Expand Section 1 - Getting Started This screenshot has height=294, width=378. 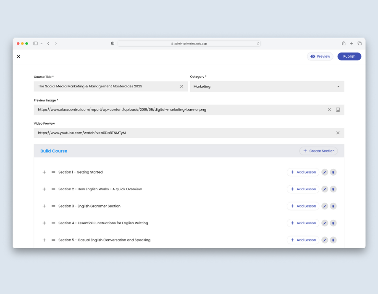click(x=44, y=172)
